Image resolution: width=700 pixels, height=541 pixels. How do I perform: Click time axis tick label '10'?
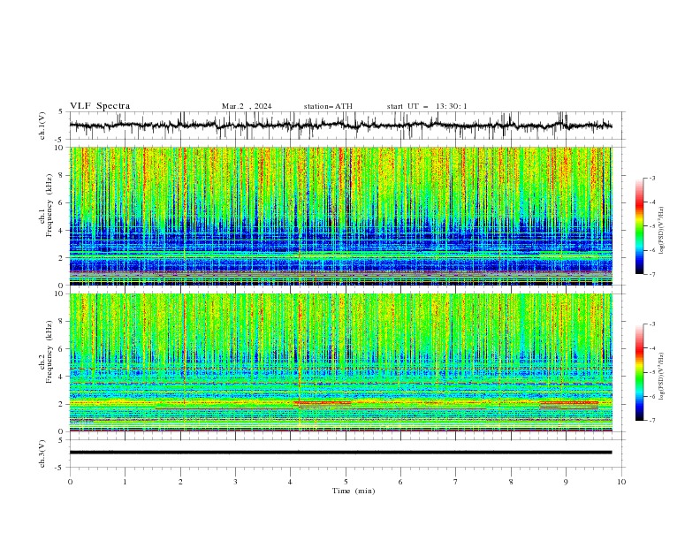pos(621,482)
